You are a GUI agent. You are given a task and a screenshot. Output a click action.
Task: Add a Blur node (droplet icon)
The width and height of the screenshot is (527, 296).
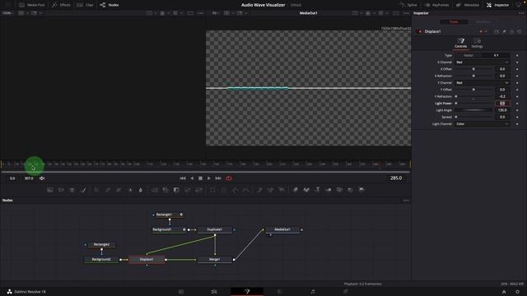(141, 190)
